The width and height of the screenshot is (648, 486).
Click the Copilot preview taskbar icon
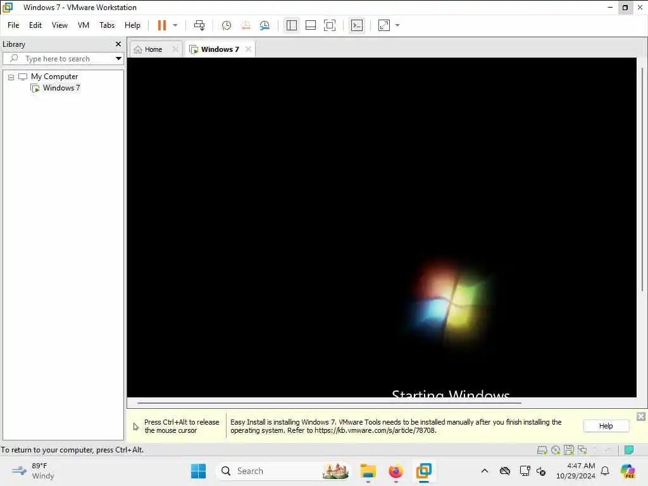coord(628,471)
